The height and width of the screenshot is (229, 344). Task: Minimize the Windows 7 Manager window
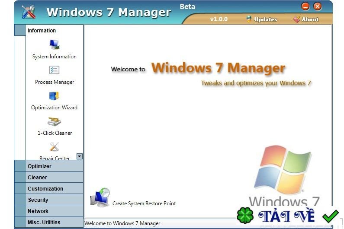pos(305,6)
